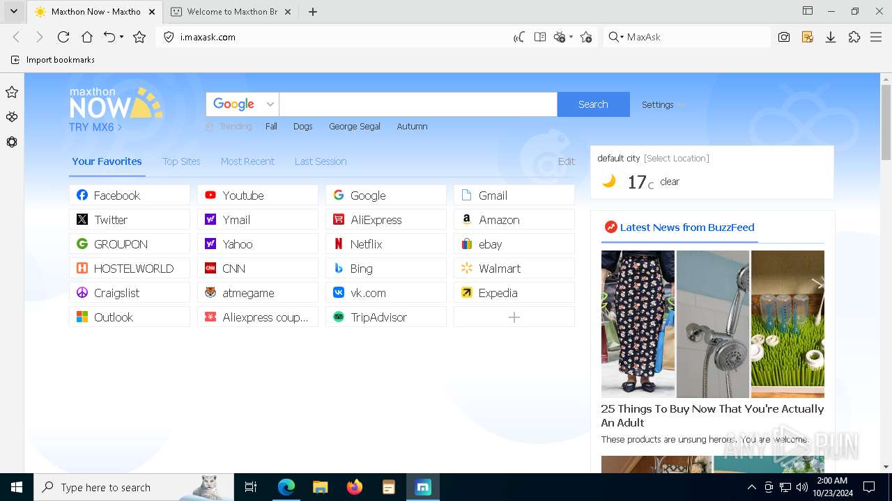Launch Microsoft Edge from the taskbar
The width and height of the screenshot is (892, 501).
286,487
